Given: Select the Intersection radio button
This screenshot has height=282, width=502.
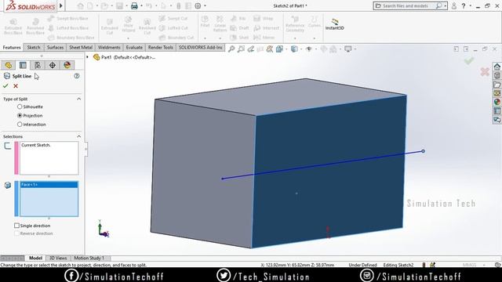Looking at the screenshot, I should pos(20,125).
